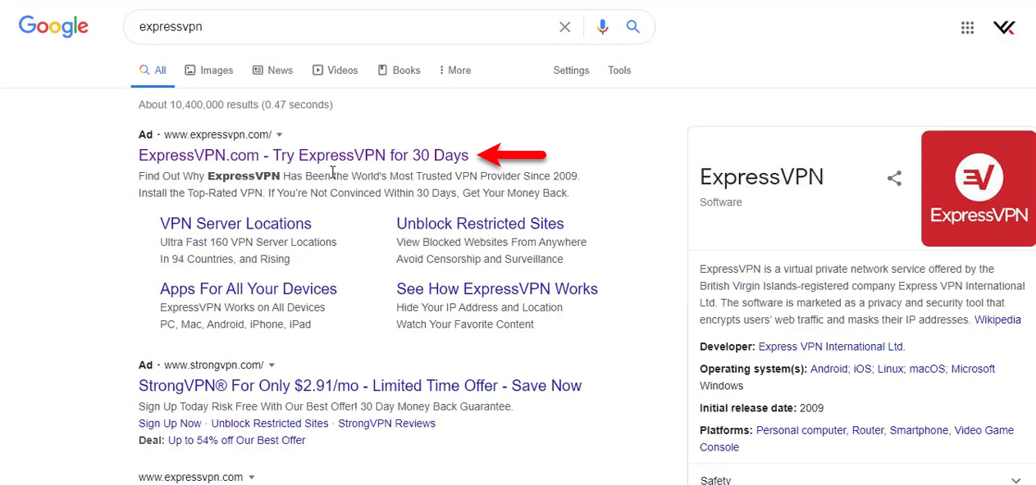
Task: Switch to the Books tab
Action: 399,70
